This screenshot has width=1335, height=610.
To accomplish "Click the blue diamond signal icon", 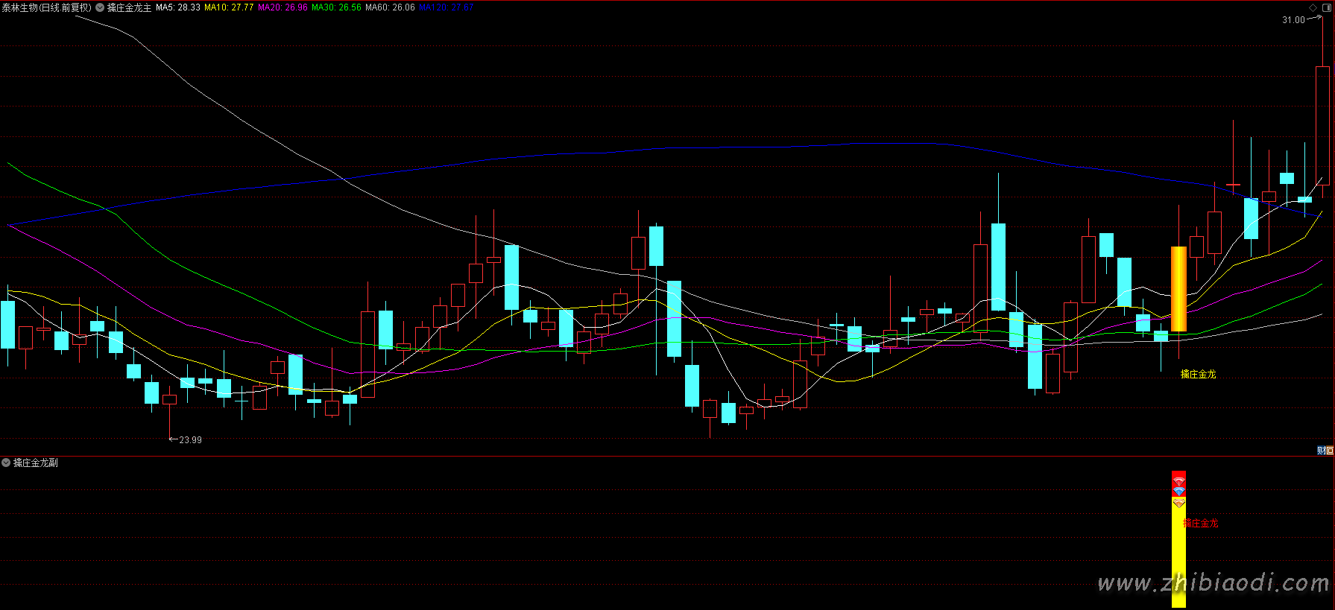I will [x=1178, y=492].
